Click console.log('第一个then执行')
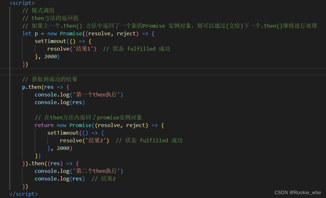Screen dimensions: 326x198 79,95
